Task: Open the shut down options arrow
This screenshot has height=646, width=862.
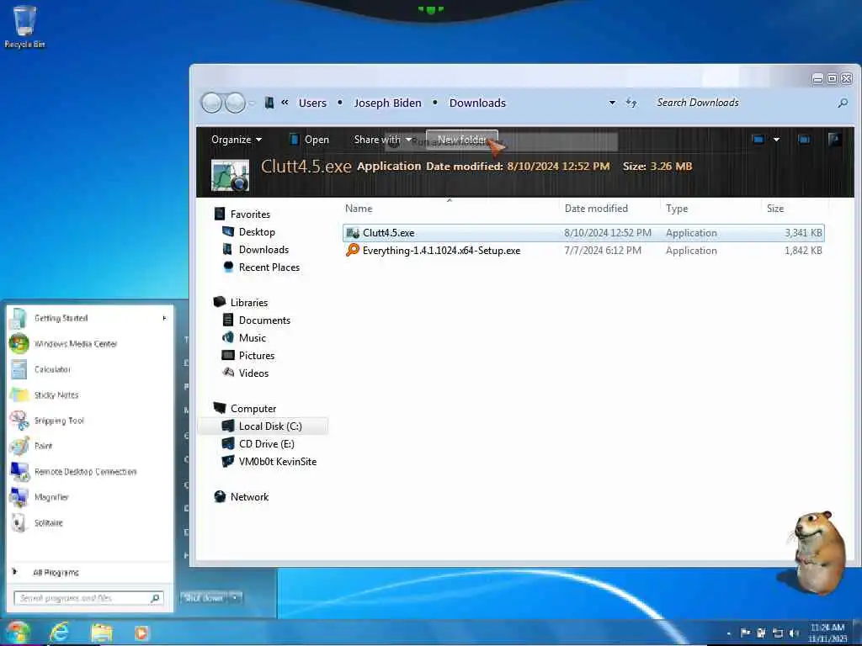Action: coord(236,598)
